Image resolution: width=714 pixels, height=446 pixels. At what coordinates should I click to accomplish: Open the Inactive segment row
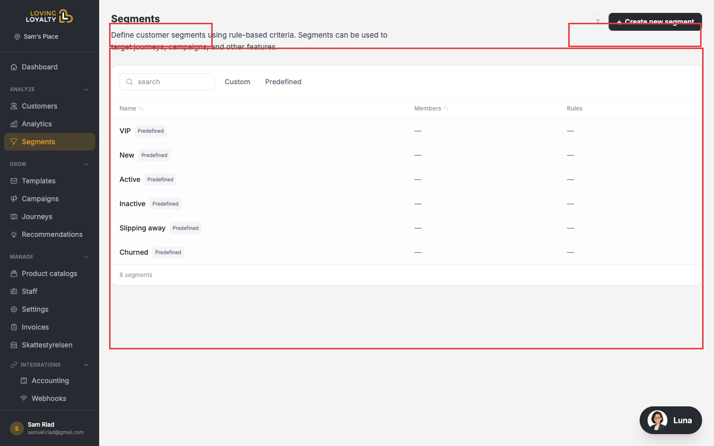coord(407,204)
